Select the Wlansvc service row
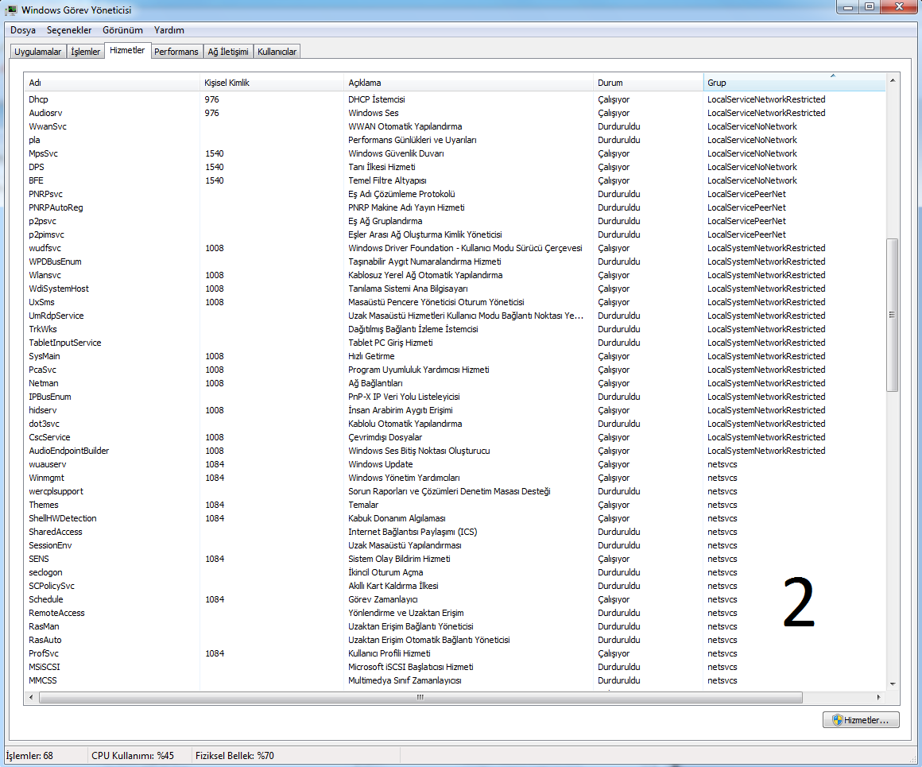Screen dimensions: 922x767 click(x=455, y=275)
